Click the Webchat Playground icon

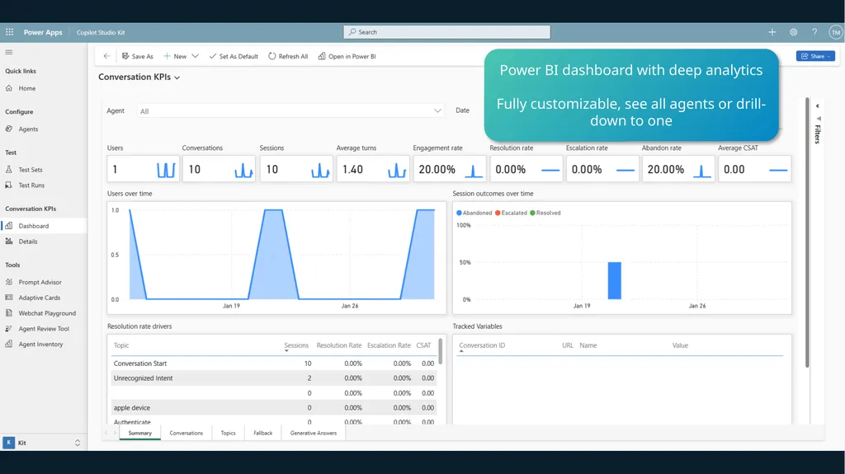pos(8,313)
